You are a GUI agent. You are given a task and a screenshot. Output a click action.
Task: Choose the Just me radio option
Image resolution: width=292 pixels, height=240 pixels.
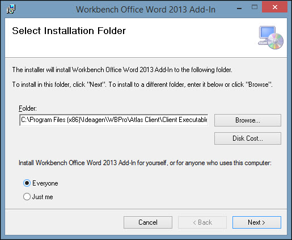coord(27,197)
